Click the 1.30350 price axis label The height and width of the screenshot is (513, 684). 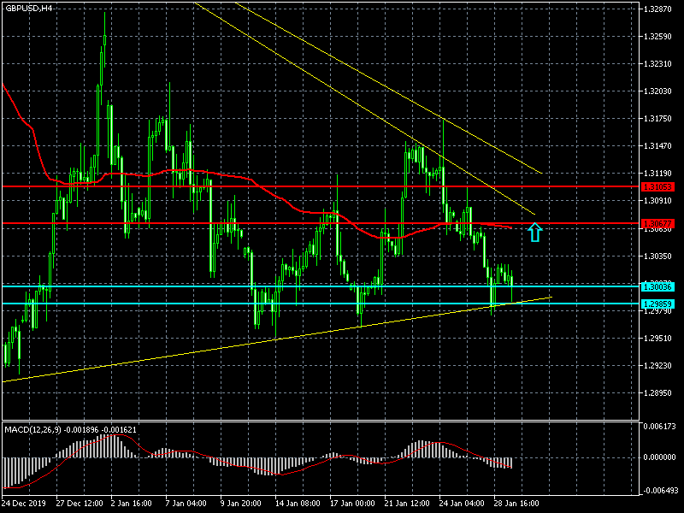tap(657, 256)
